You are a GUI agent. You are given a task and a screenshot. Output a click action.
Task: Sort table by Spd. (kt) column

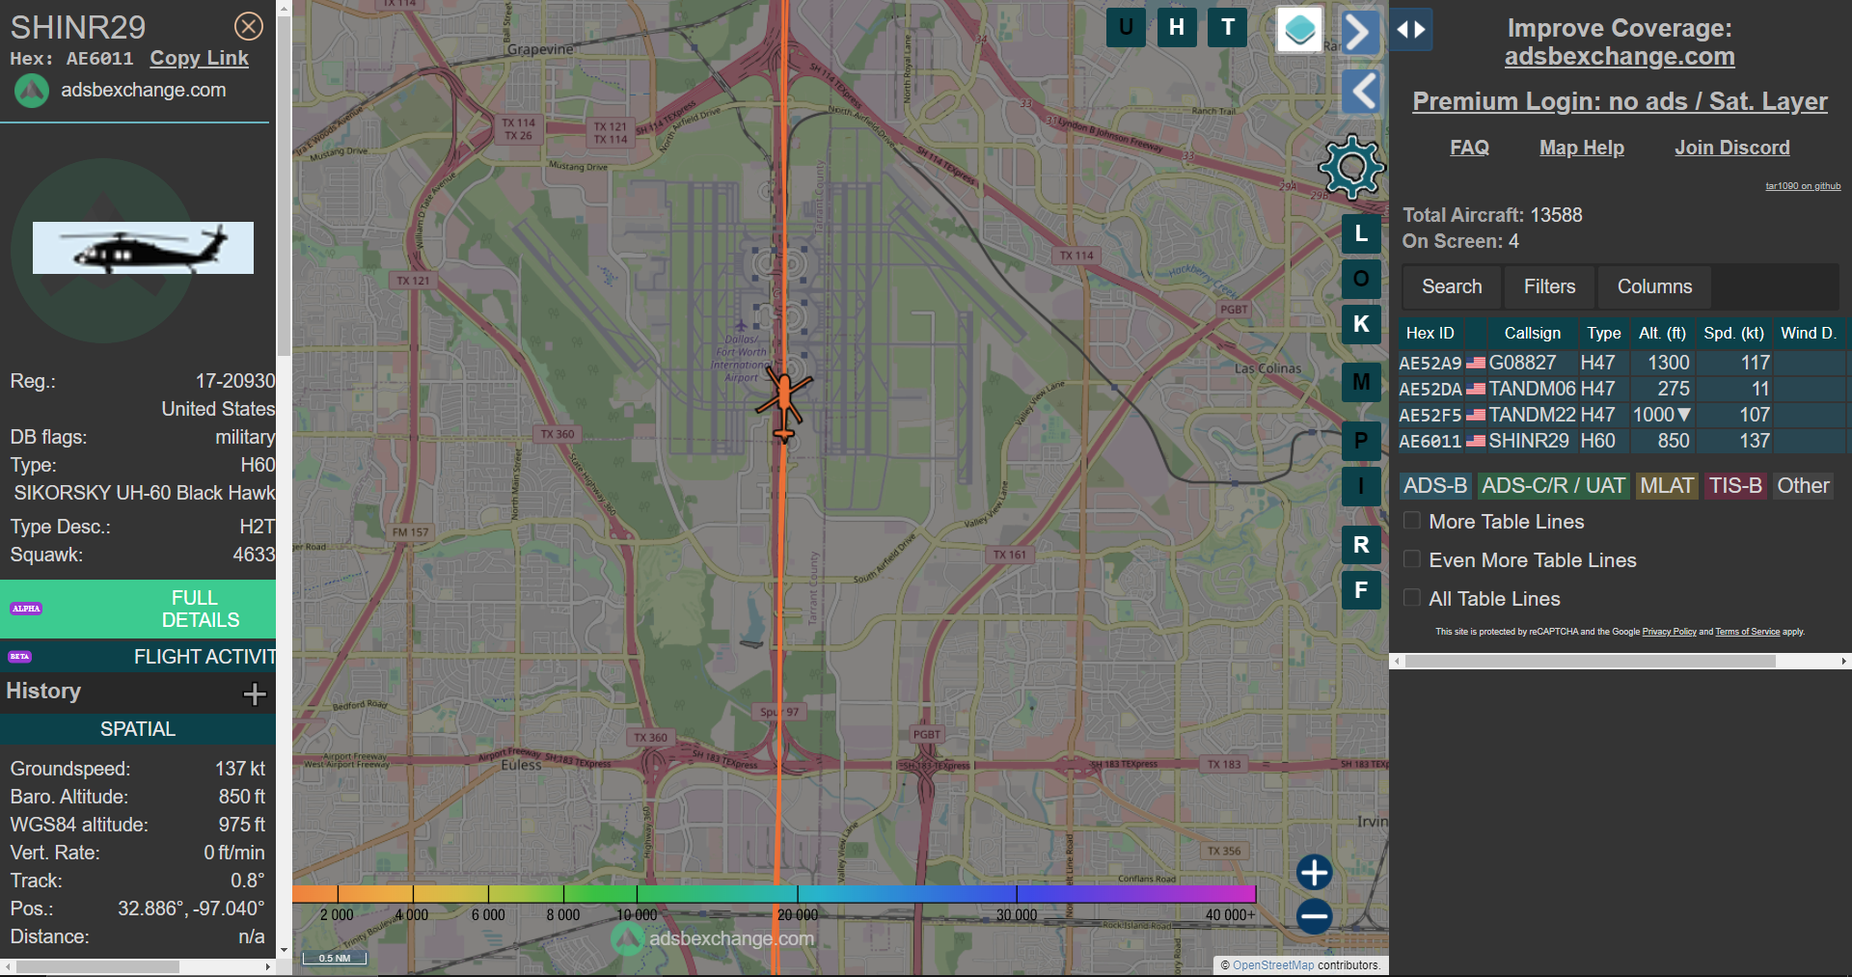click(1733, 333)
